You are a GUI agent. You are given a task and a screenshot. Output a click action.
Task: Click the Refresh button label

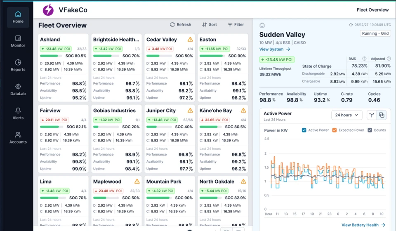tap(184, 24)
